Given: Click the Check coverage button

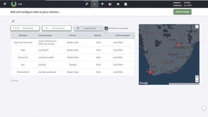Looking at the screenshot, I should click(x=182, y=12).
